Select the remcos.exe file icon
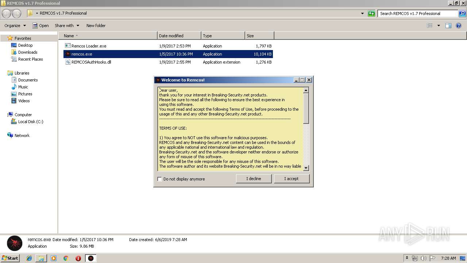 pyautogui.click(x=67, y=54)
